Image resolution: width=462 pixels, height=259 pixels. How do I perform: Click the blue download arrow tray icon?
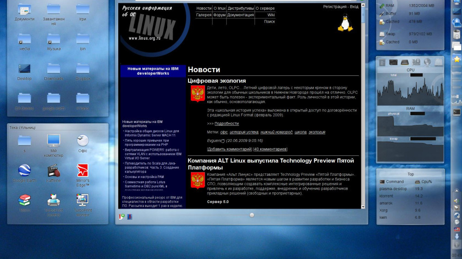point(457,236)
